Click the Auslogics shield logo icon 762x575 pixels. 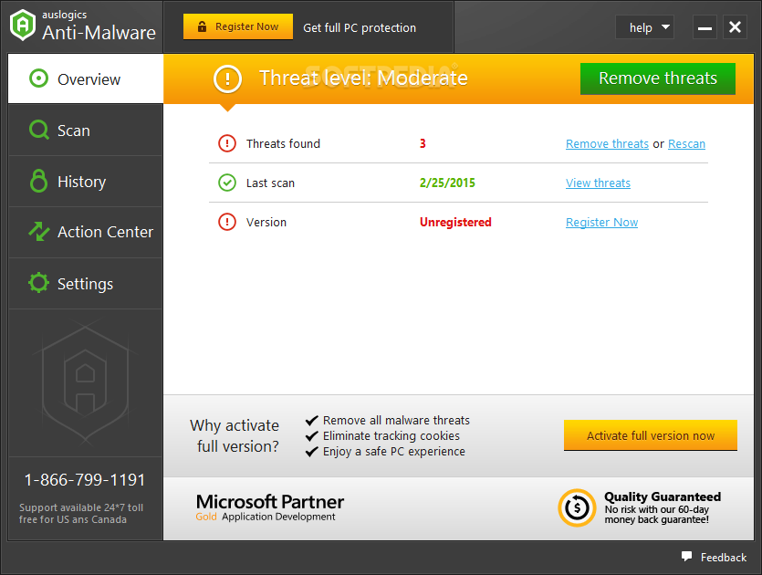coord(23,25)
